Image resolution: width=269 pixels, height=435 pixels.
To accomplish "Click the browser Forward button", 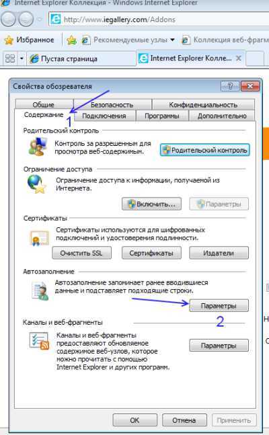I will click(26, 19).
